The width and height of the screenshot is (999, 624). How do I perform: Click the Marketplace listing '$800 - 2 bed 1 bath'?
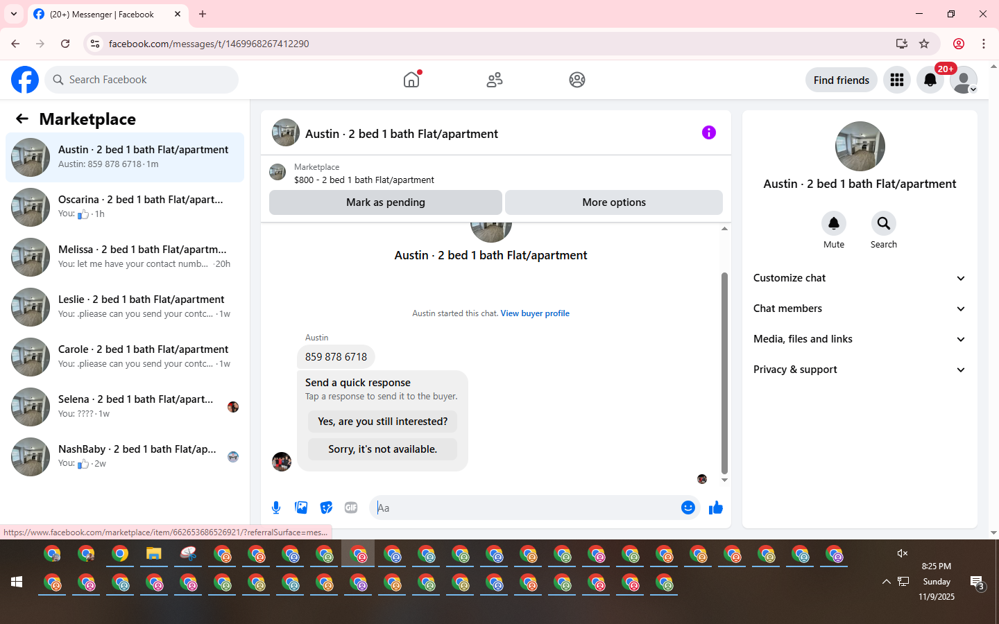364,180
